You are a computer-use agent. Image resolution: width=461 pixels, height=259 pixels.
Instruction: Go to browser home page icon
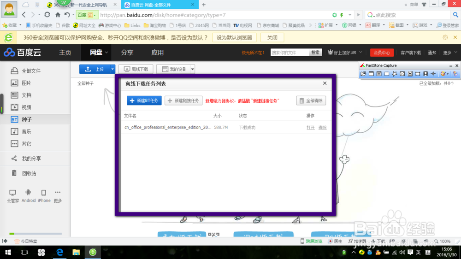58,15
